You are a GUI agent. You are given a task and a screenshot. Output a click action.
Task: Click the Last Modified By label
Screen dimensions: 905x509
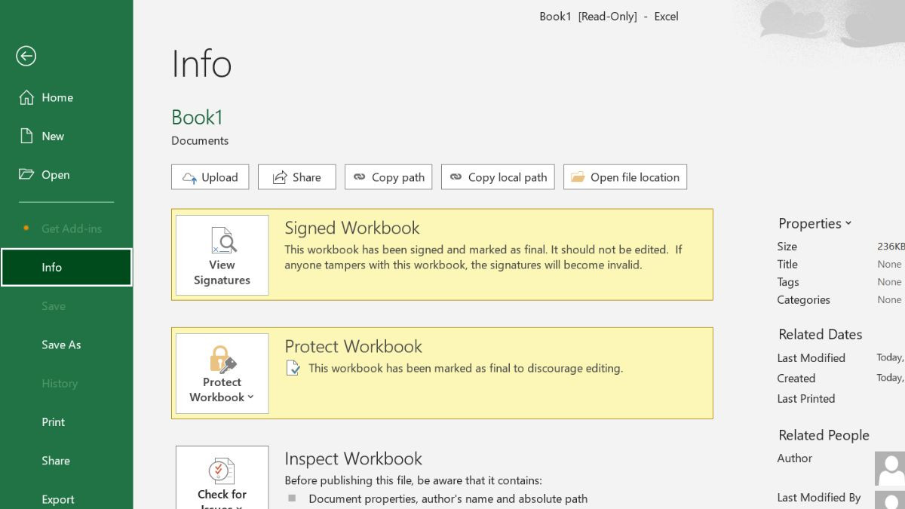819,498
